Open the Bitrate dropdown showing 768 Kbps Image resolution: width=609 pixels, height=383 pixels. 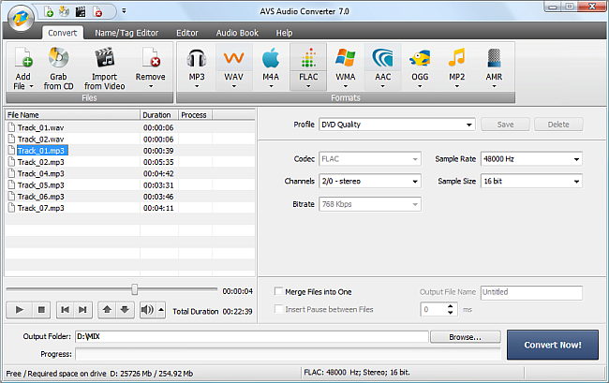(x=370, y=204)
